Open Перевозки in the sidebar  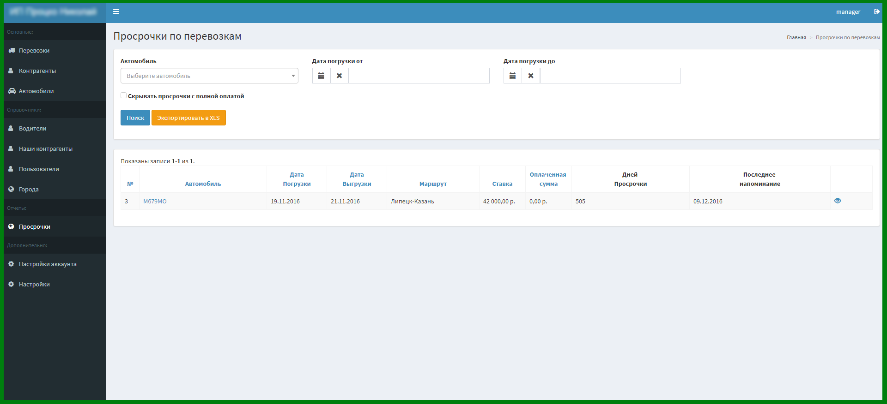point(55,50)
